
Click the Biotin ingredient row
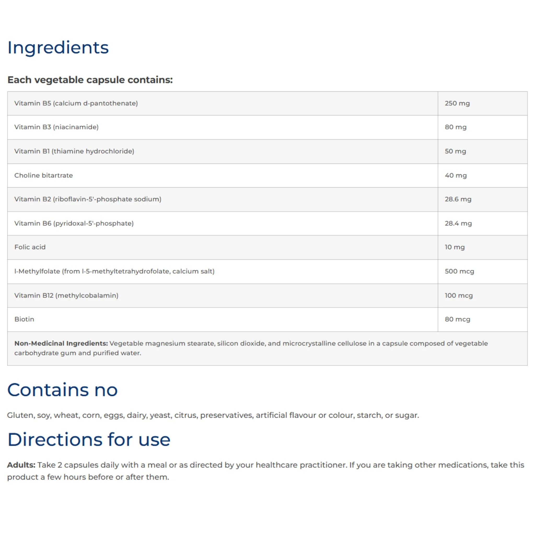click(267, 319)
